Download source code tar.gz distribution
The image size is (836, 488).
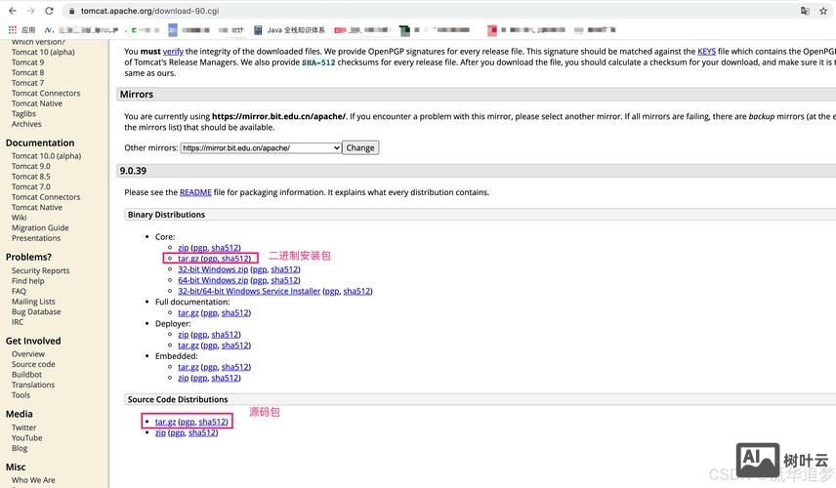(165, 422)
